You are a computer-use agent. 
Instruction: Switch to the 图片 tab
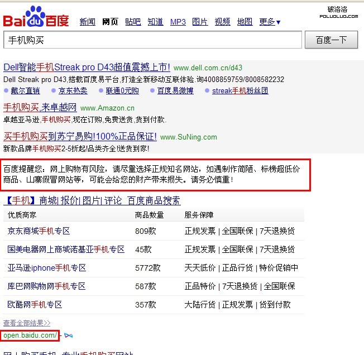point(200,22)
